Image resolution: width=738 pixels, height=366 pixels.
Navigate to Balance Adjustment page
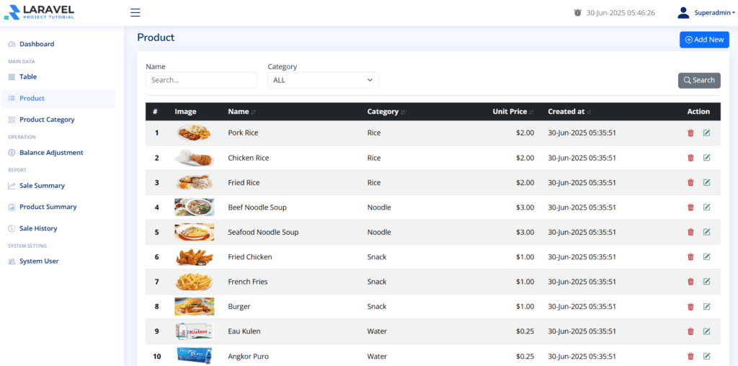(51, 153)
